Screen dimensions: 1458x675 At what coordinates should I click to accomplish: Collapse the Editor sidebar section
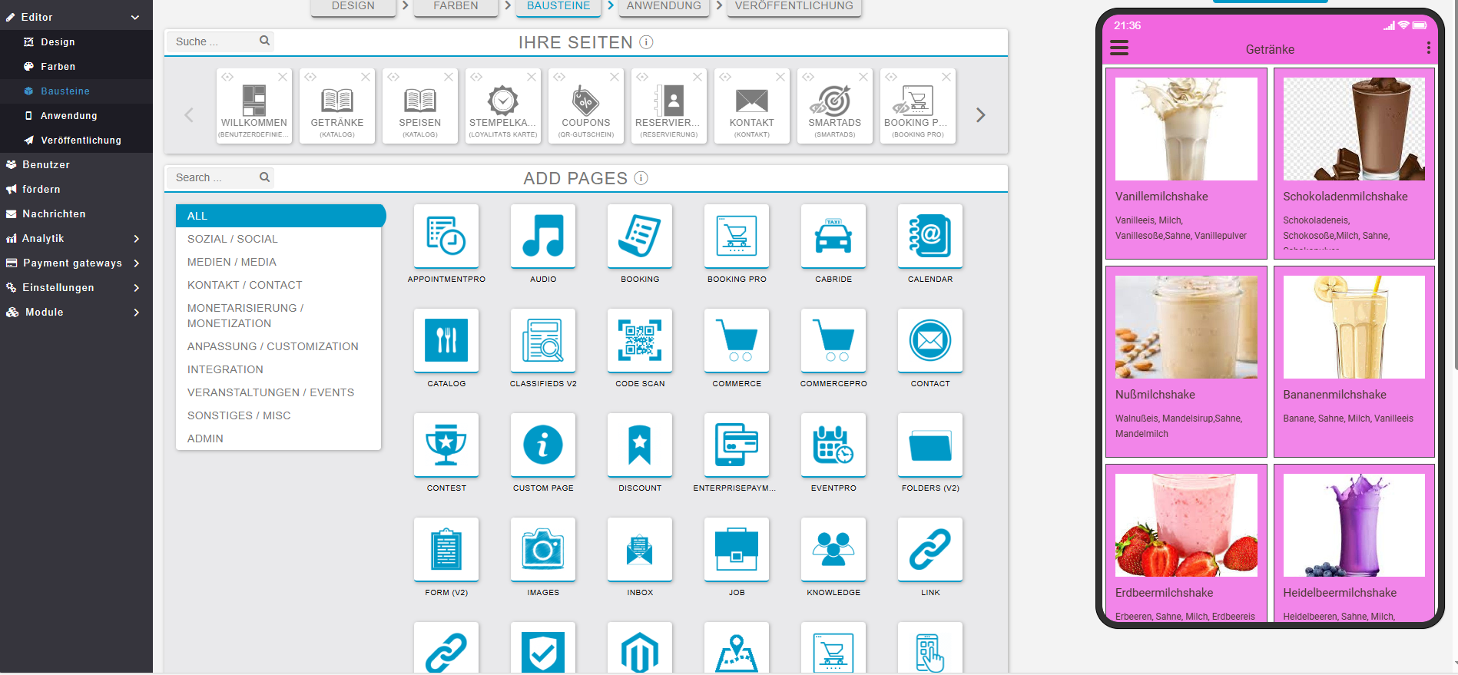135,17
